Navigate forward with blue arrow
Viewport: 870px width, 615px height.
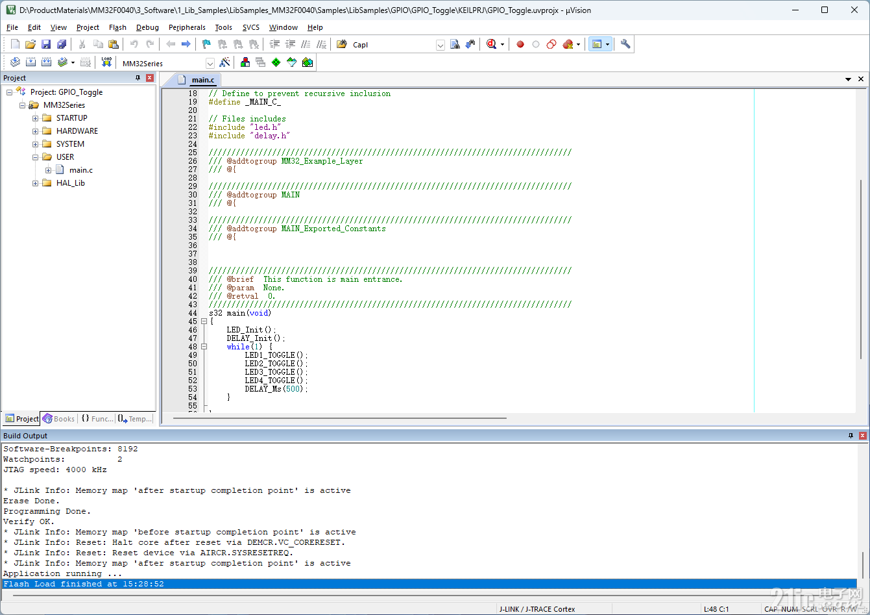[x=186, y=44]
